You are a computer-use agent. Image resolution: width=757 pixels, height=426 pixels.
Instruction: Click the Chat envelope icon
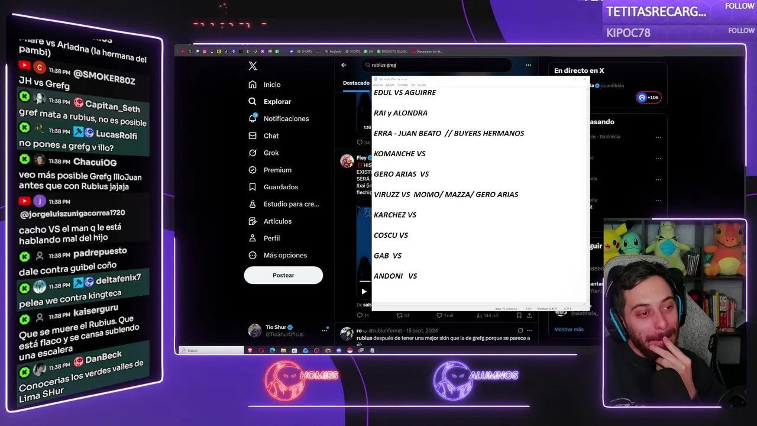point(253,136)
